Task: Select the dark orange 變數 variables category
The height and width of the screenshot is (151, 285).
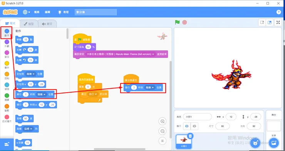Action: click(x=7, y=108)
